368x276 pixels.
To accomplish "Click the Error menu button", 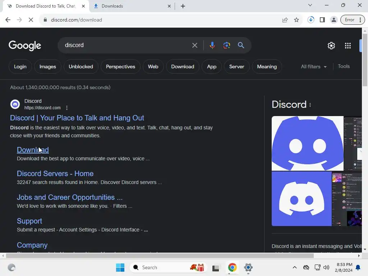I will 353,20.
